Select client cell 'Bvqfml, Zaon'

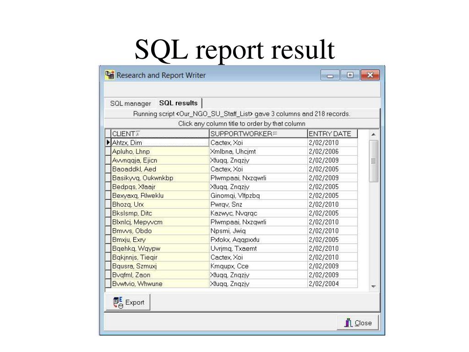point(160,275)
